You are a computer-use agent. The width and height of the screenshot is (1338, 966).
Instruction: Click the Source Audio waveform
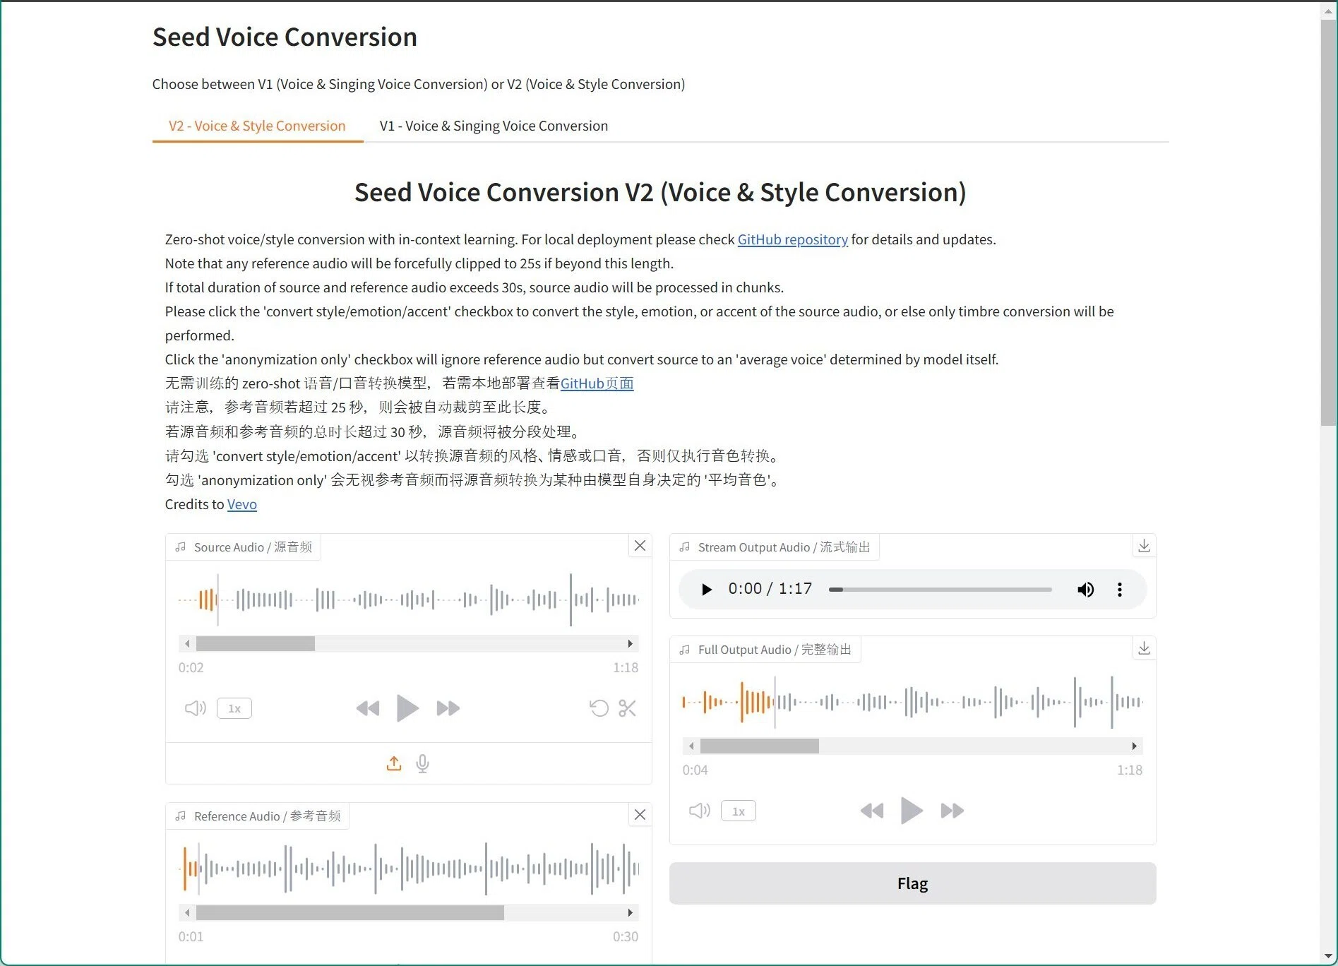click(408, 600)
